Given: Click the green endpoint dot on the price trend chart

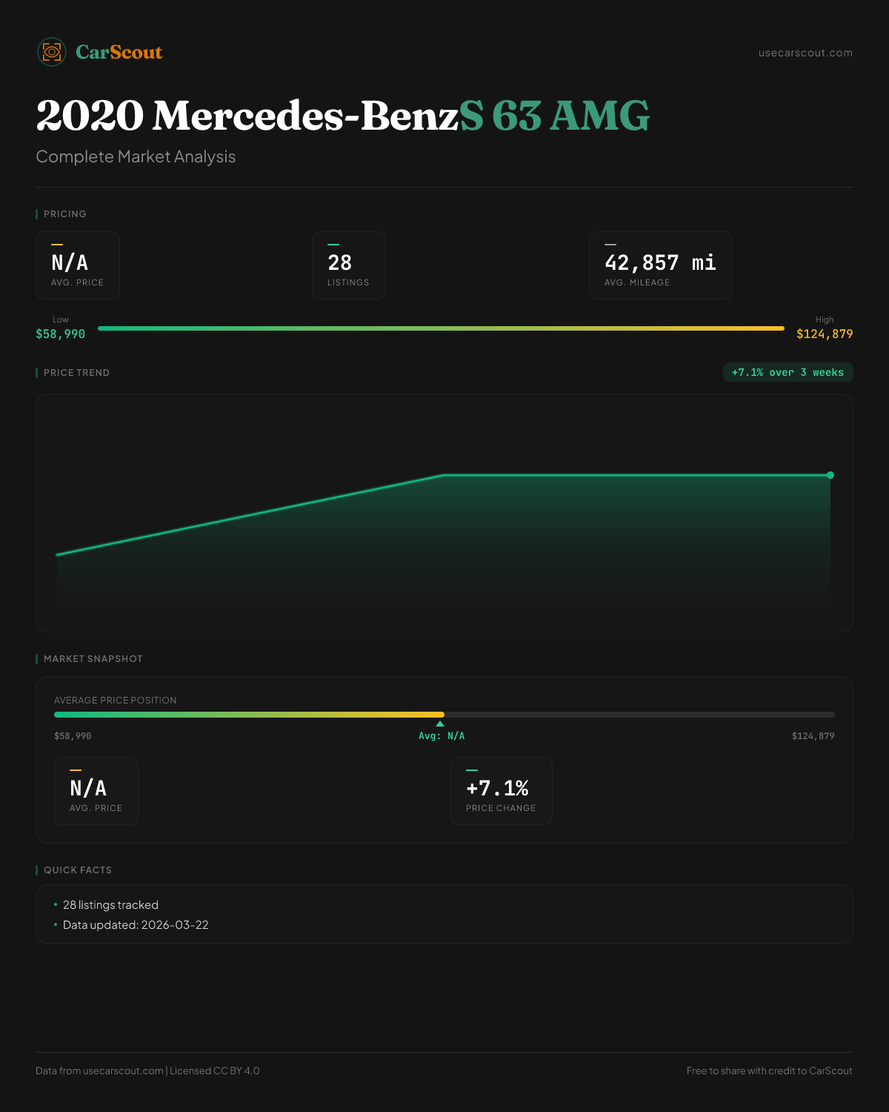Looking at the screenshot, I should (x=830, y=475).
